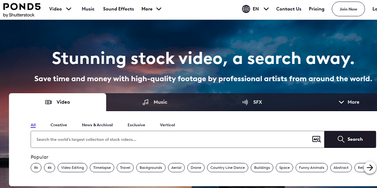The image size is (377, 188).
Task: Click the right arrow to see more tags
Action: pos(370,168)
